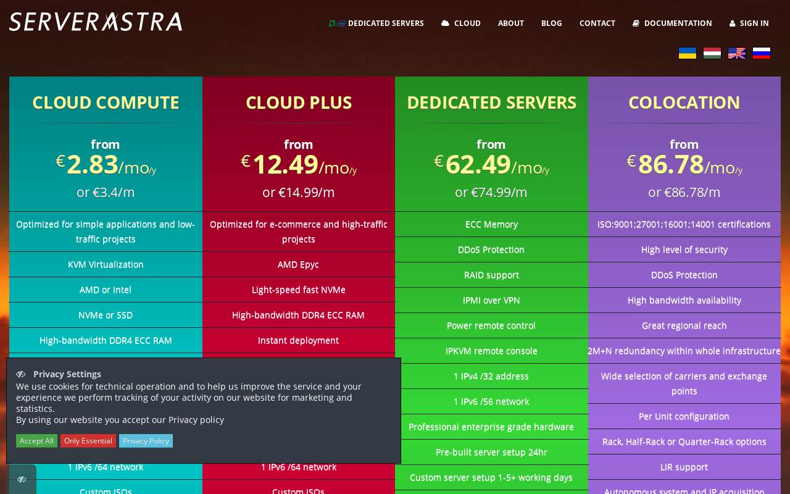Click 'AMD Epyc' feature row
This screenshot has width=790, height=494.
(x=299, y=264)
